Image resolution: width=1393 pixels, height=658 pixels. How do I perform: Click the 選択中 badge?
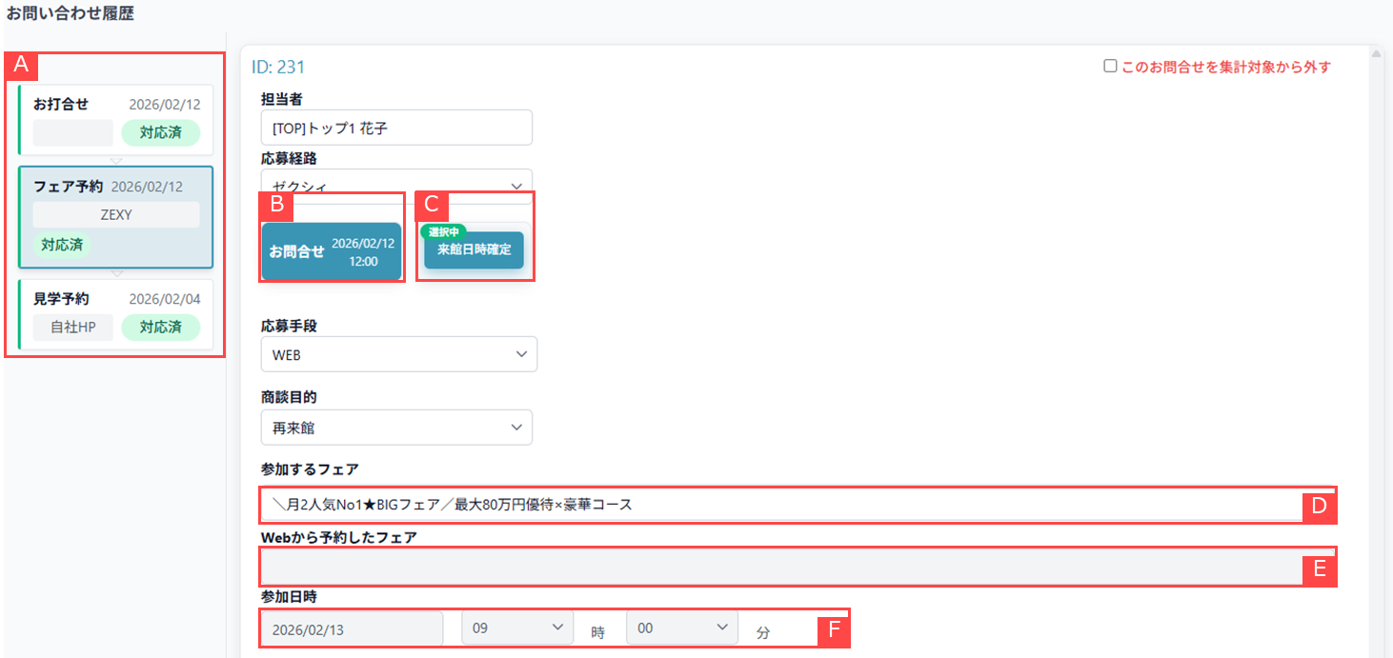(x=443, y=231)
